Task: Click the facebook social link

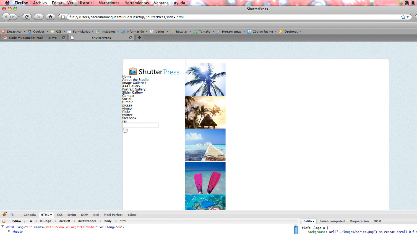Action: coord(129,118)
